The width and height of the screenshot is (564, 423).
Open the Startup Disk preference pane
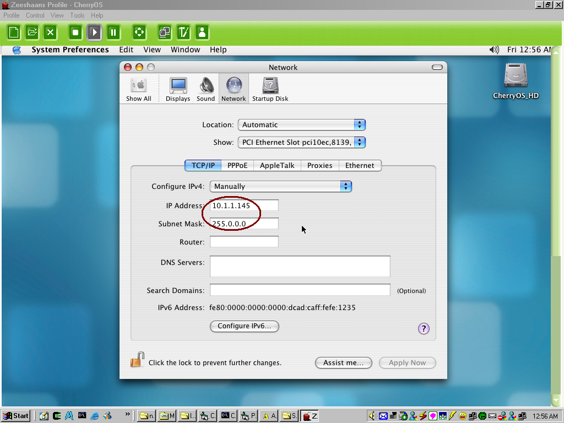270,90
